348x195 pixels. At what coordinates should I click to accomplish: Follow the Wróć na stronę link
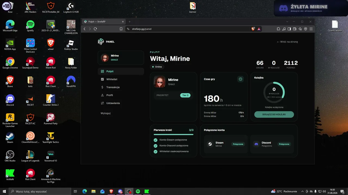click(x=287, y=42)
